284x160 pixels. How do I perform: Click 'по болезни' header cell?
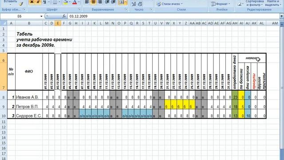241,76
